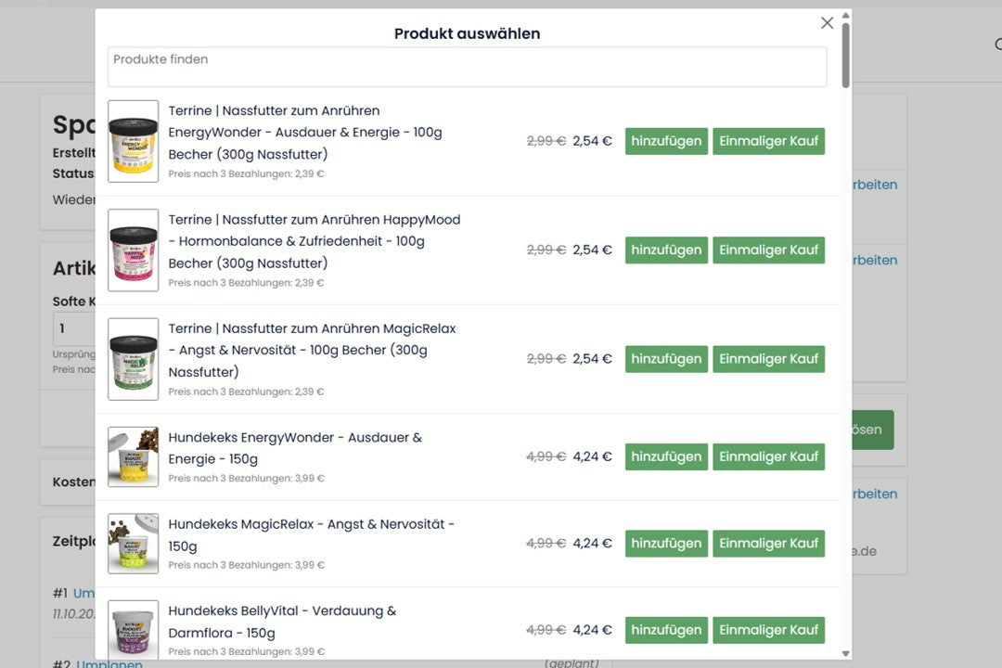Add Hundekeks EnergyWonder via hinzufügen
The height and width of the screenshot is (668, 1002).
666,456
